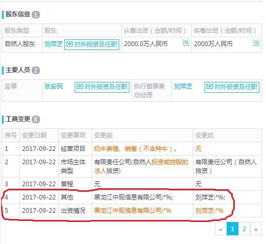
Task: Select row 5 出资情况 change record
Action: (x=132, y=211)
